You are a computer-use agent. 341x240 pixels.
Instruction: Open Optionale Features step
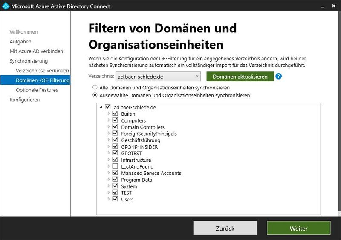coord(37,90)
